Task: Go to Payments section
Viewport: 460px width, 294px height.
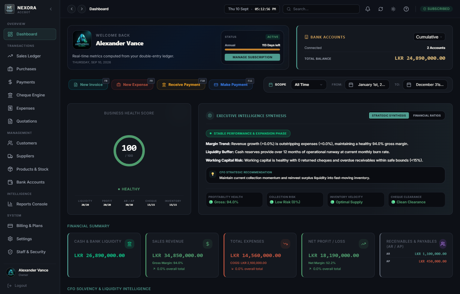Action: click(x=30, y=82)
